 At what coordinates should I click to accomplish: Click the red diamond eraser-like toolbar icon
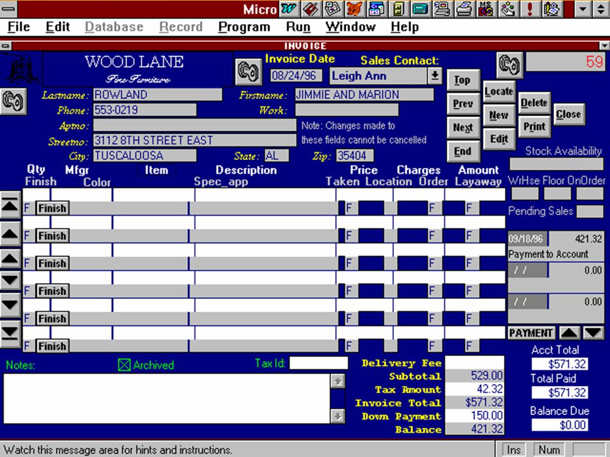310,8
